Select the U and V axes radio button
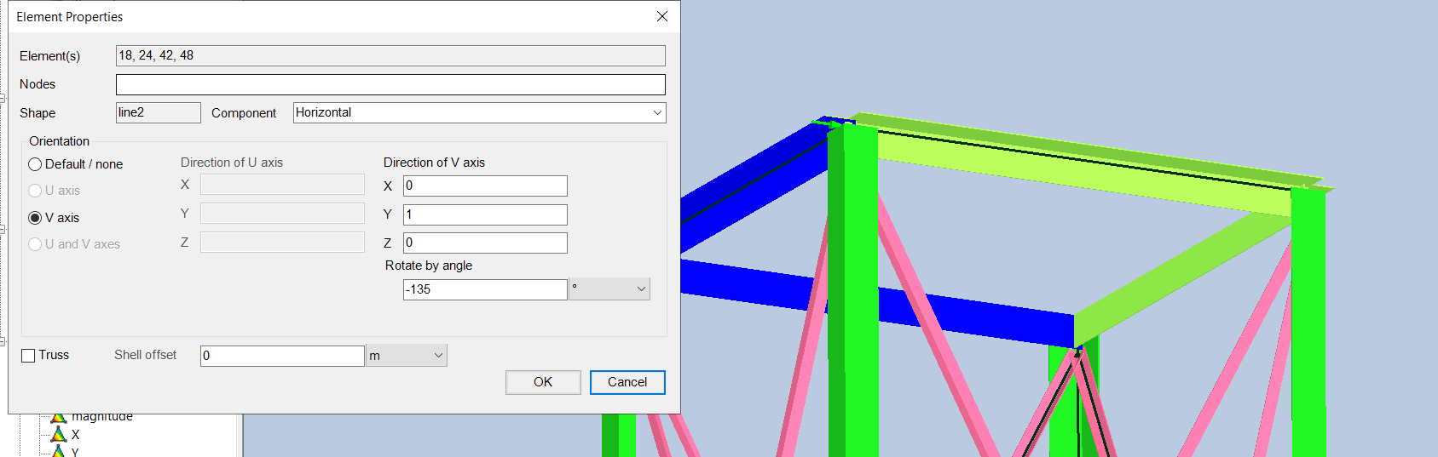The image size is (1438, 457). (x=35, y=244)
